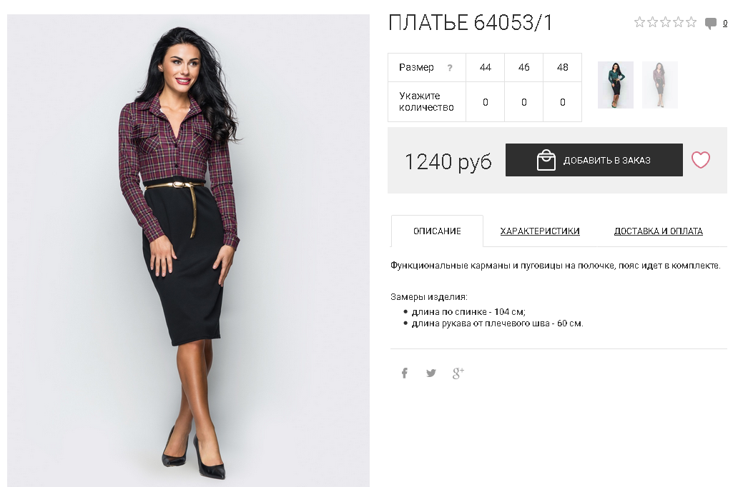
Task: Click the shopping bag icon in order button
Action: (x=546, y=160)
